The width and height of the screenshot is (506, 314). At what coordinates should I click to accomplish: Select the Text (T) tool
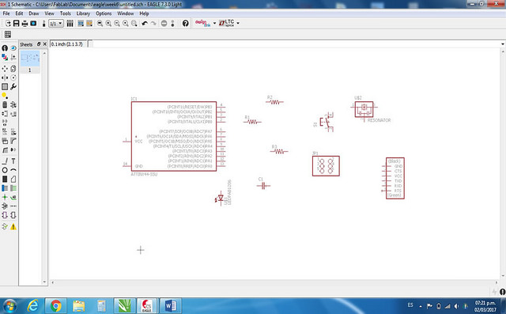tap(13, 161)
